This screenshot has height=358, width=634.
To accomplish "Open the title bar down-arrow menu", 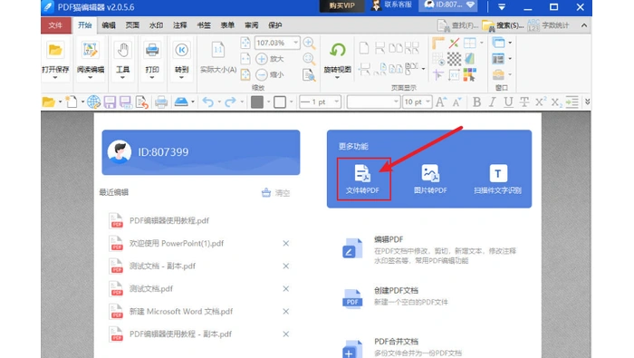I will click(x=502, y=7).
